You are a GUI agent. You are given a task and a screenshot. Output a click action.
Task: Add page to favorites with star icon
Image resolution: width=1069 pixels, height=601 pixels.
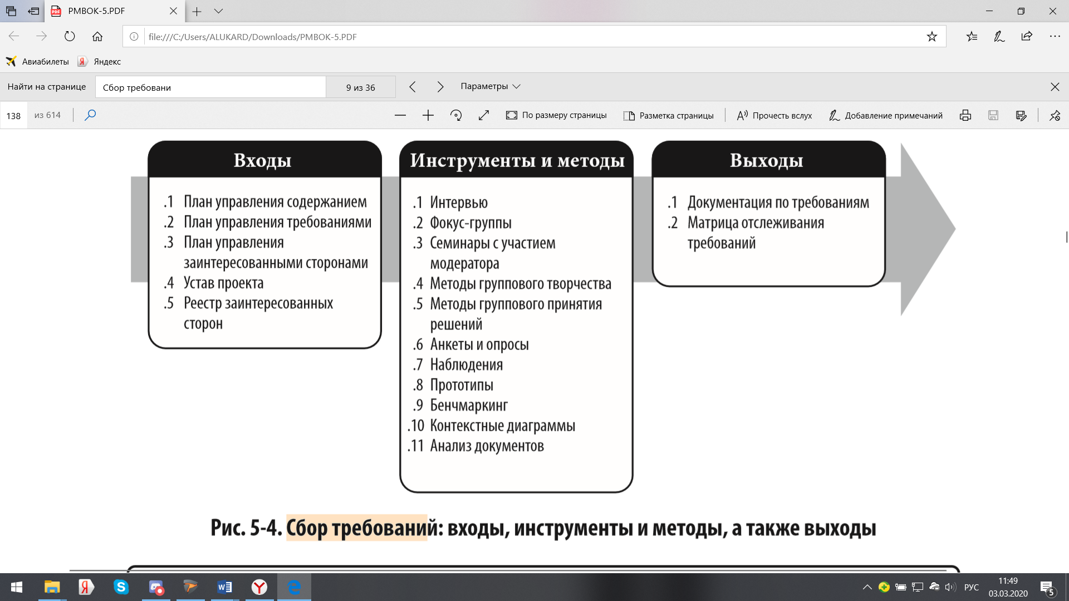(x=932, y=37)
